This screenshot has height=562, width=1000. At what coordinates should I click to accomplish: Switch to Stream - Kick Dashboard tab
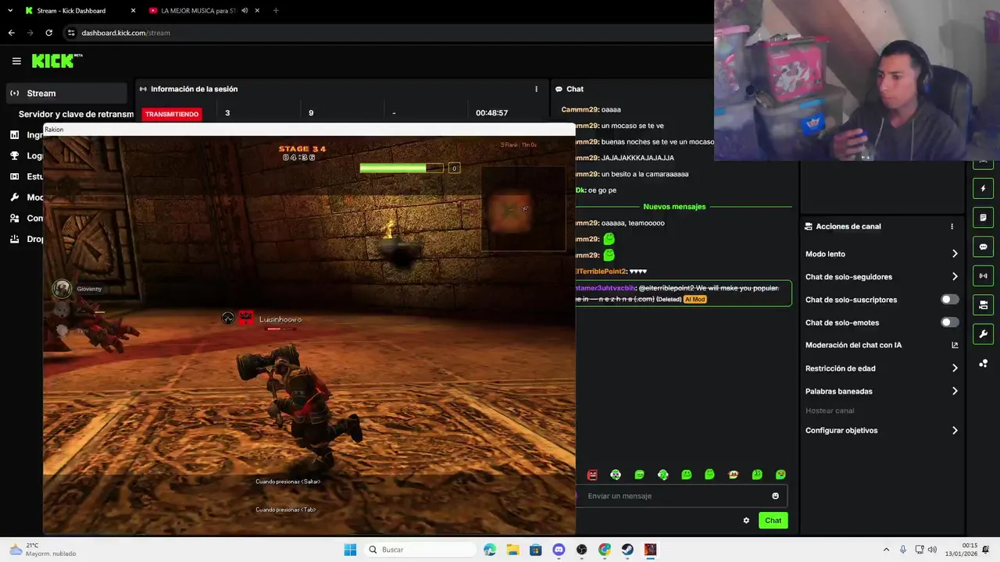(x=80, y=11)
